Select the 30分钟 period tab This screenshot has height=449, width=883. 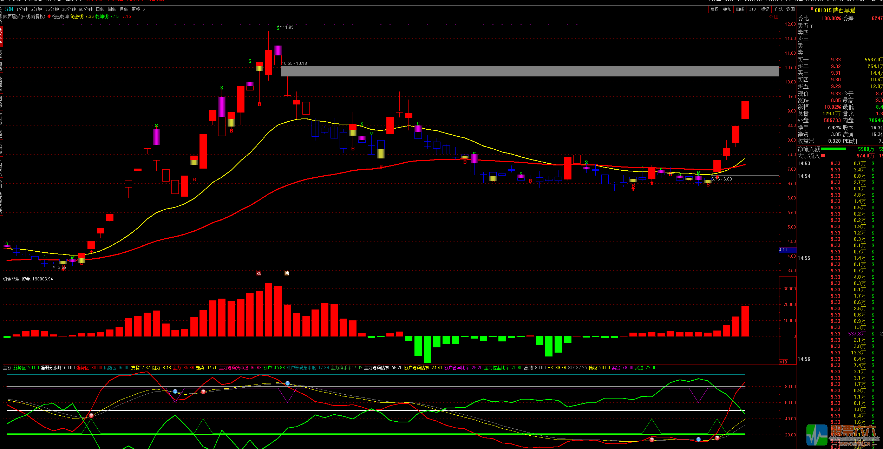pos(69,9)
